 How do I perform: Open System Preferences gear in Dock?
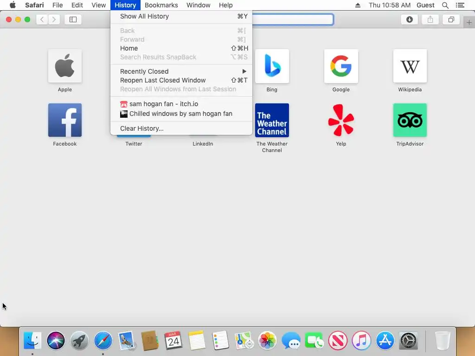coord(408,340)
